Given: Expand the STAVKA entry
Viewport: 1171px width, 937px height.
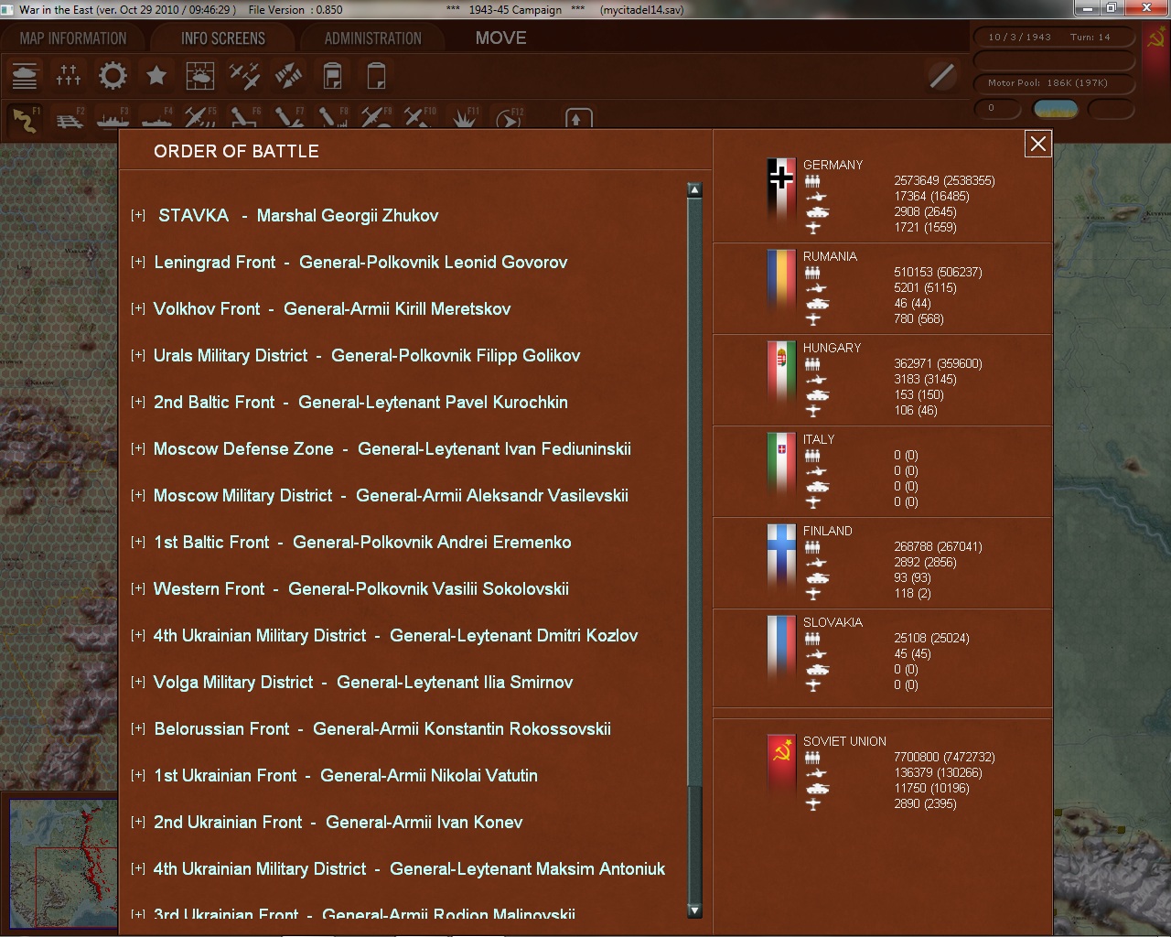Looking at the screenshot, I should [x=138, y=215].
